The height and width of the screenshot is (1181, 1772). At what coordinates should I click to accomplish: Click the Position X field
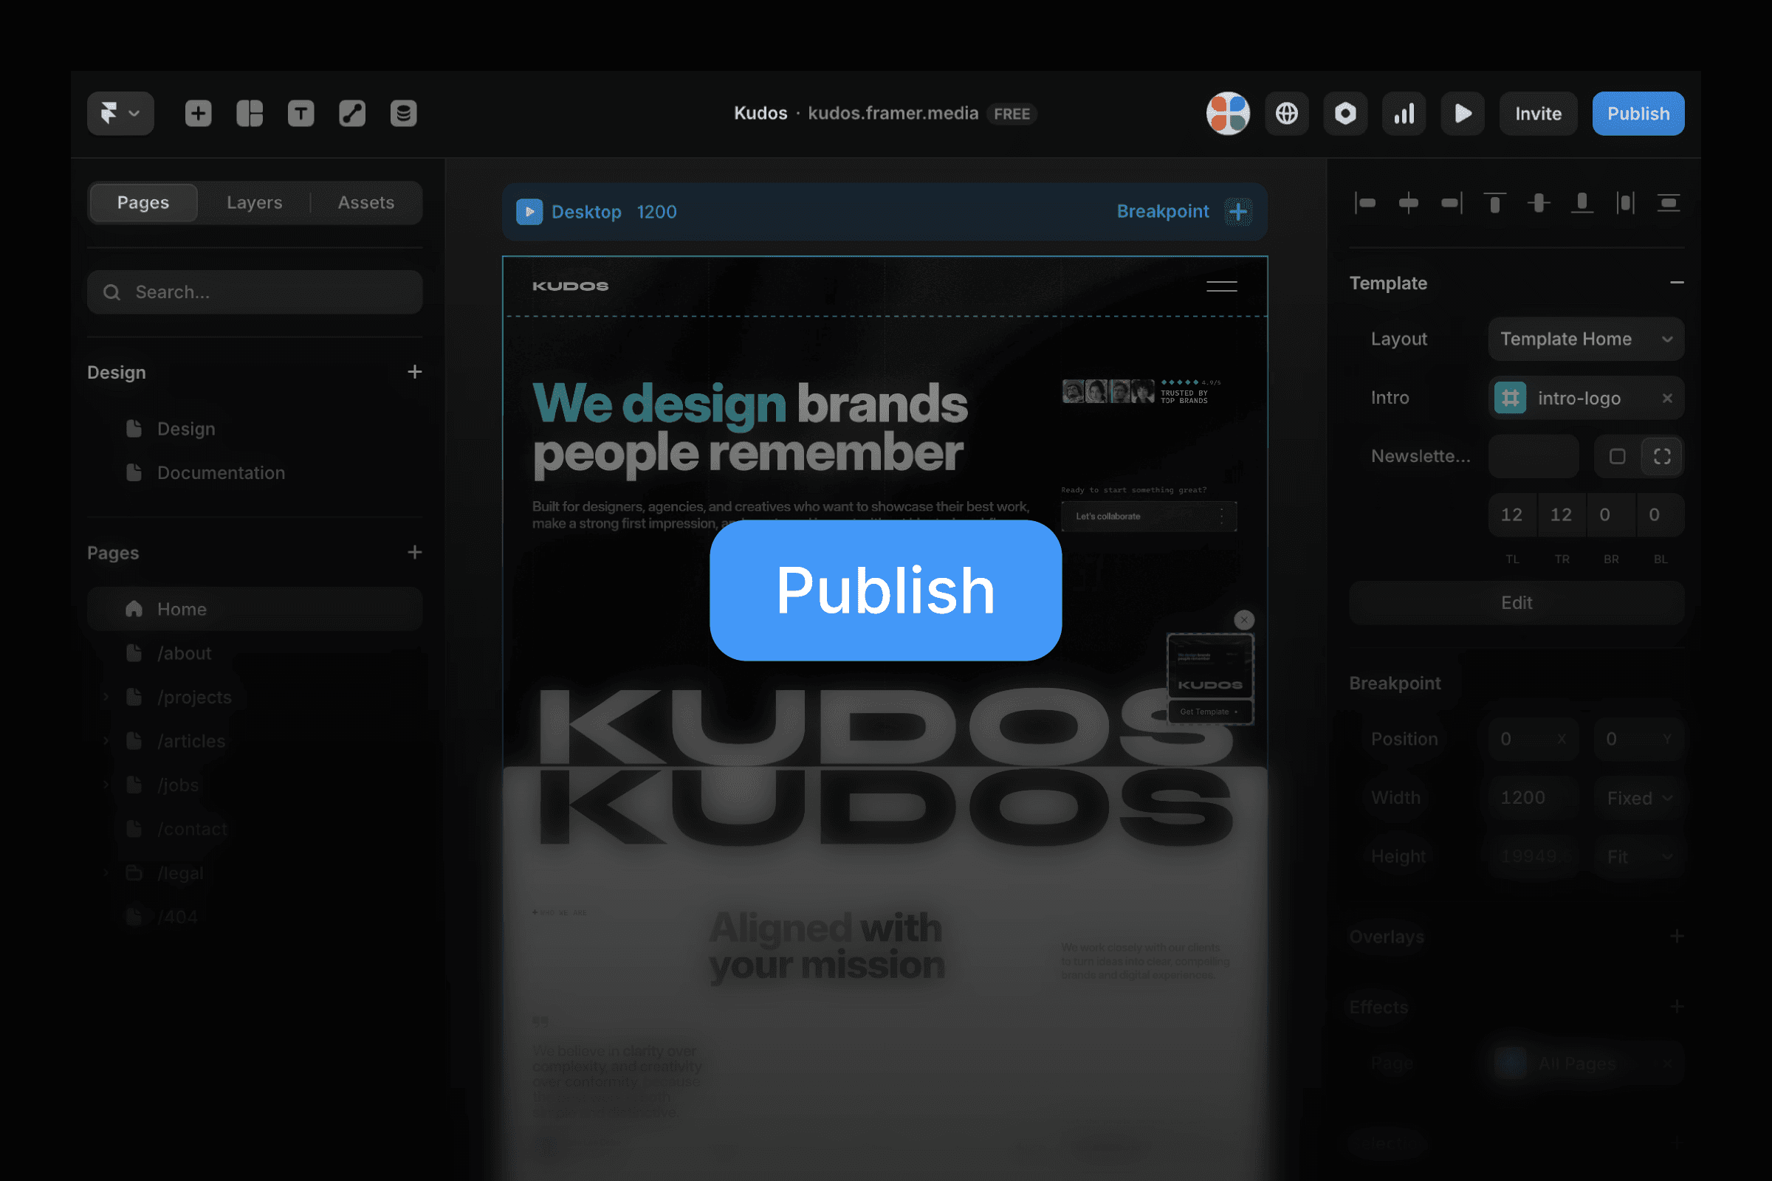(x=1534, y=739)
